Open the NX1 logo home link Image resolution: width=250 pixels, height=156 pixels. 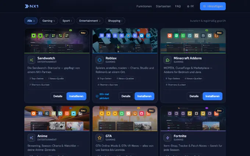coord(32,6)
